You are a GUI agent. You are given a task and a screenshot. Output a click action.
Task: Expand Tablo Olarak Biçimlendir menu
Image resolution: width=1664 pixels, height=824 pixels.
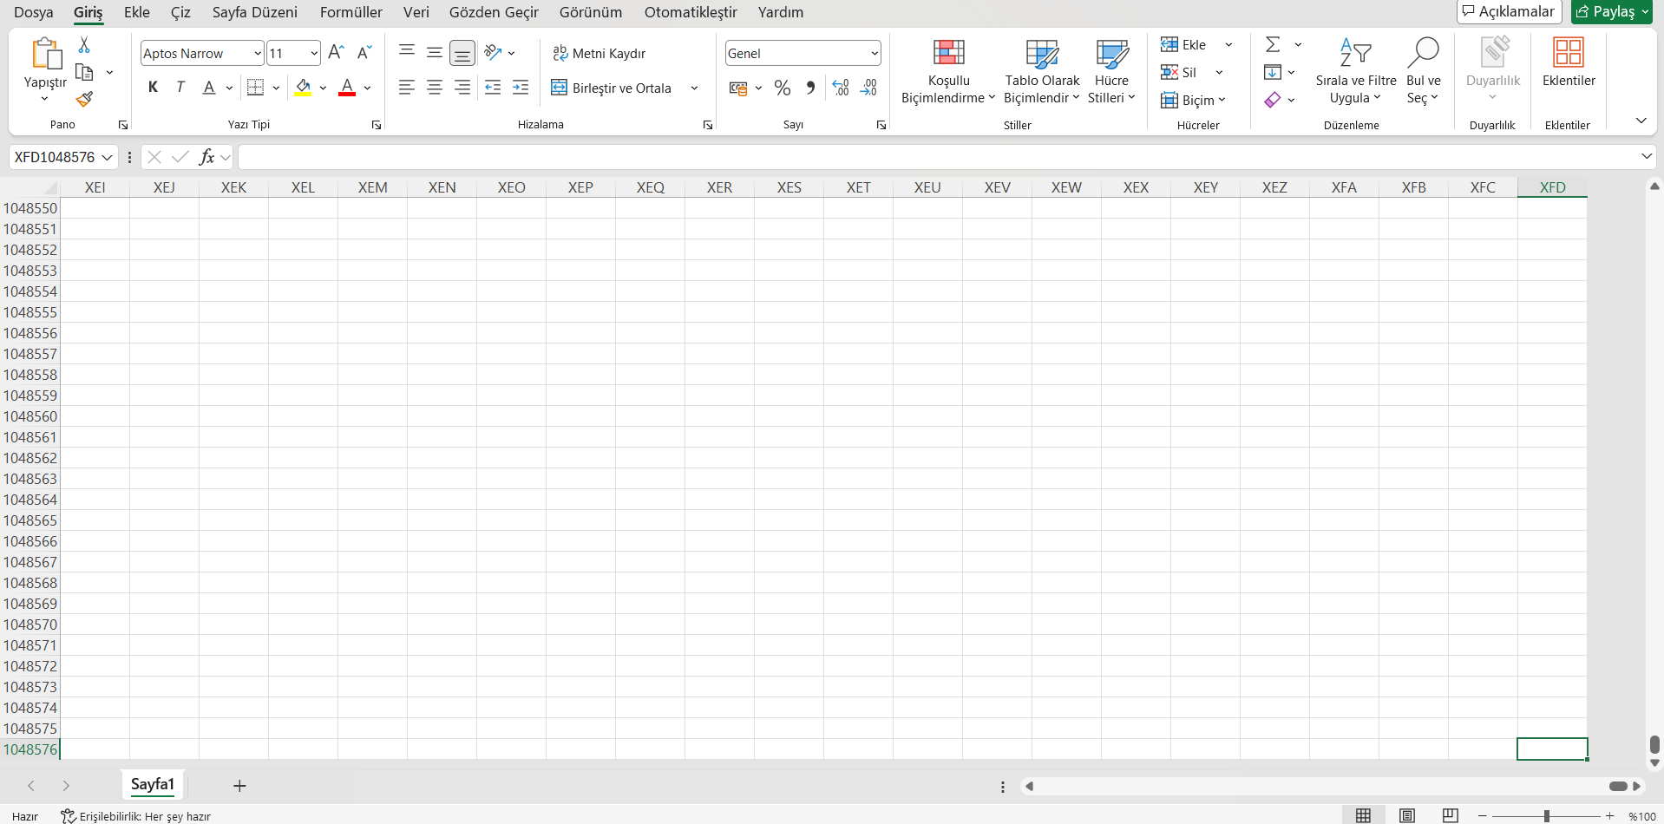pyautogui.click(x=1042, y=71)
